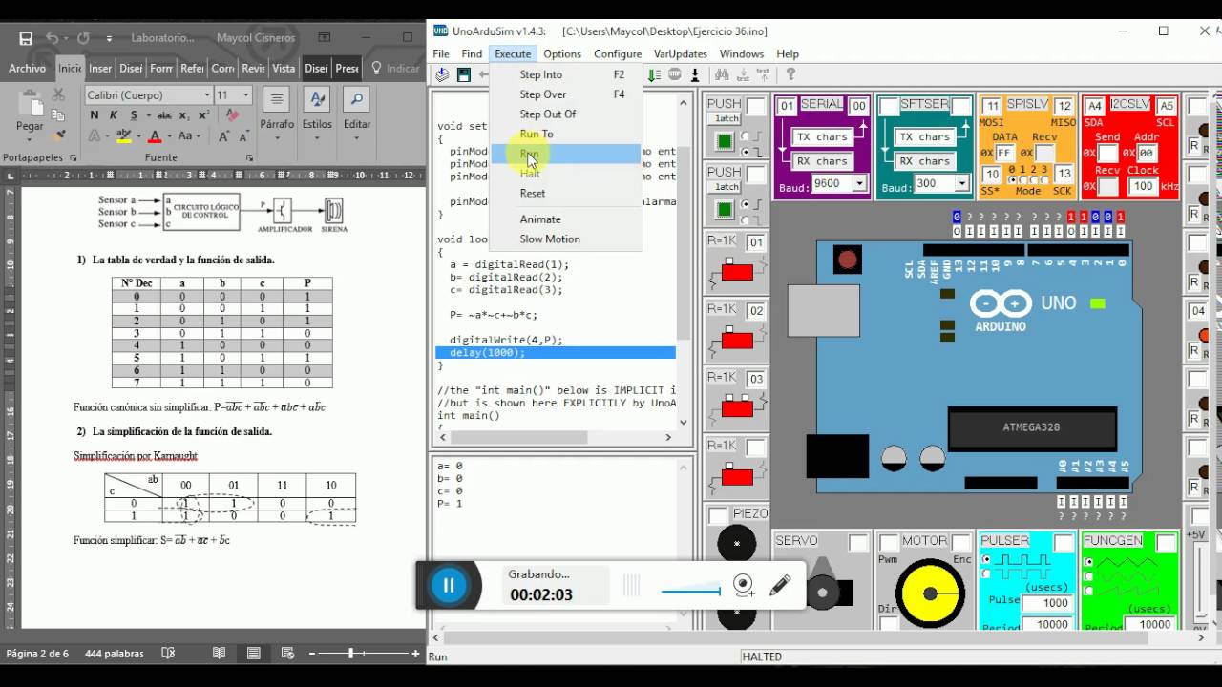Click the second PUSH green pushbutton
The width and height of the screenshot is (1222, 687).
tap(725, 210)
